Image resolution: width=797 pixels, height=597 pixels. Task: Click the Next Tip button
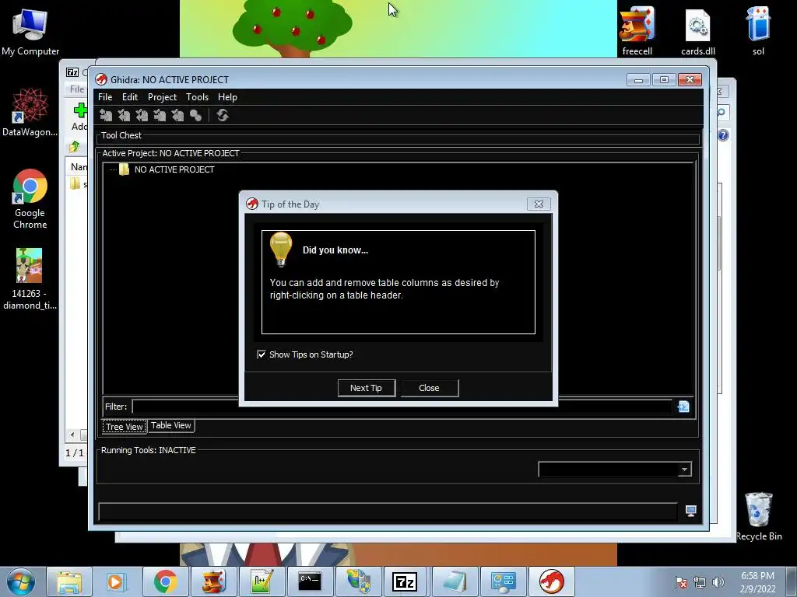coord(366,388)
